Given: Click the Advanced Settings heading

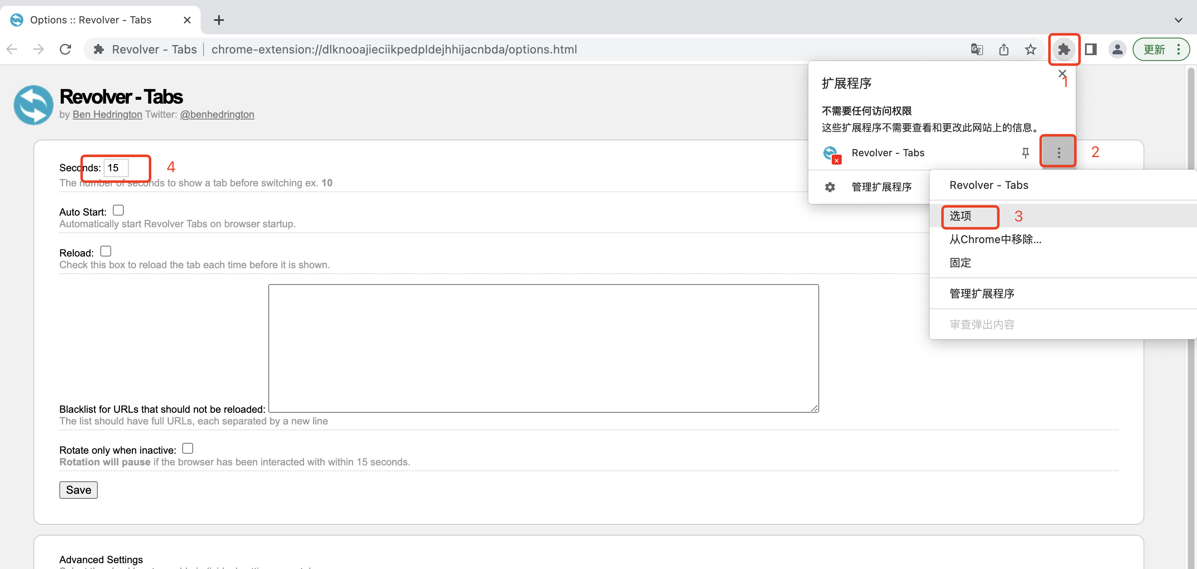Looking at the screenshot, I should (101, 559).
